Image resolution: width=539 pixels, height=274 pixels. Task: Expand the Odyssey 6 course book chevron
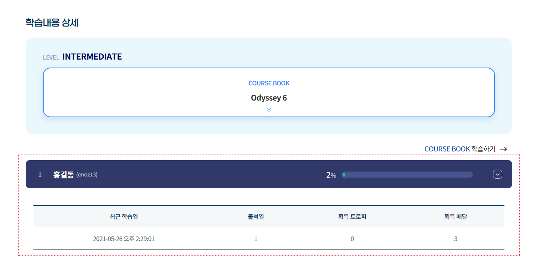[x=269, y=110]
